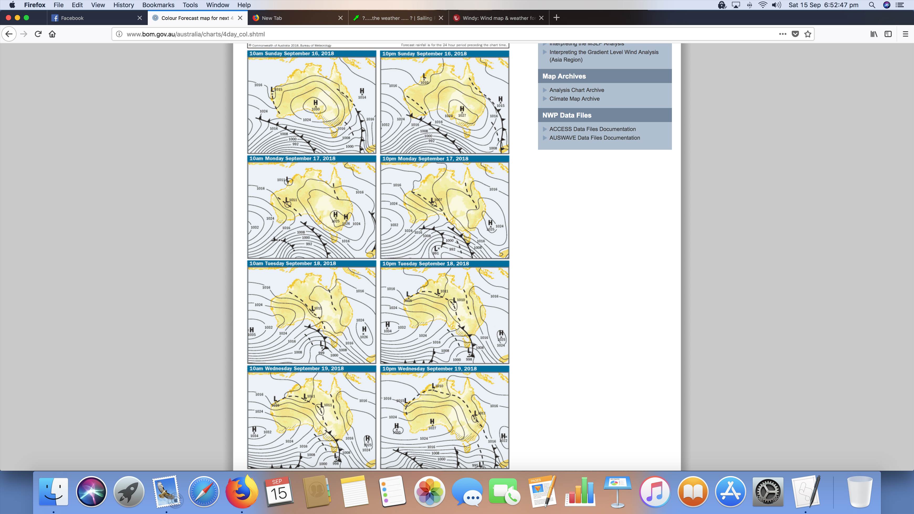Open the Firefox hamburger menu
Screen dimensions: 914x514
905,34
